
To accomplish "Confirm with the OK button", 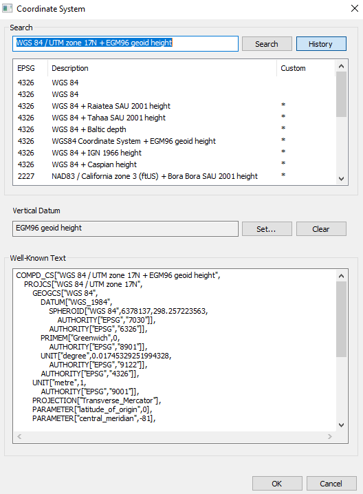I will point(277,483).
